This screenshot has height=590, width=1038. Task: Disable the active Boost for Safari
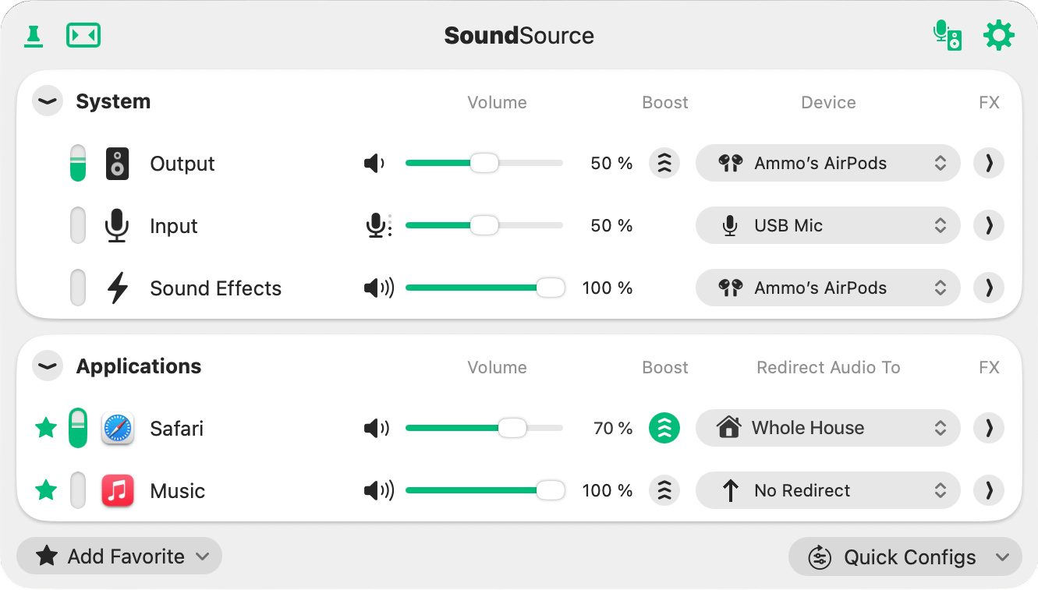point(664,428)
